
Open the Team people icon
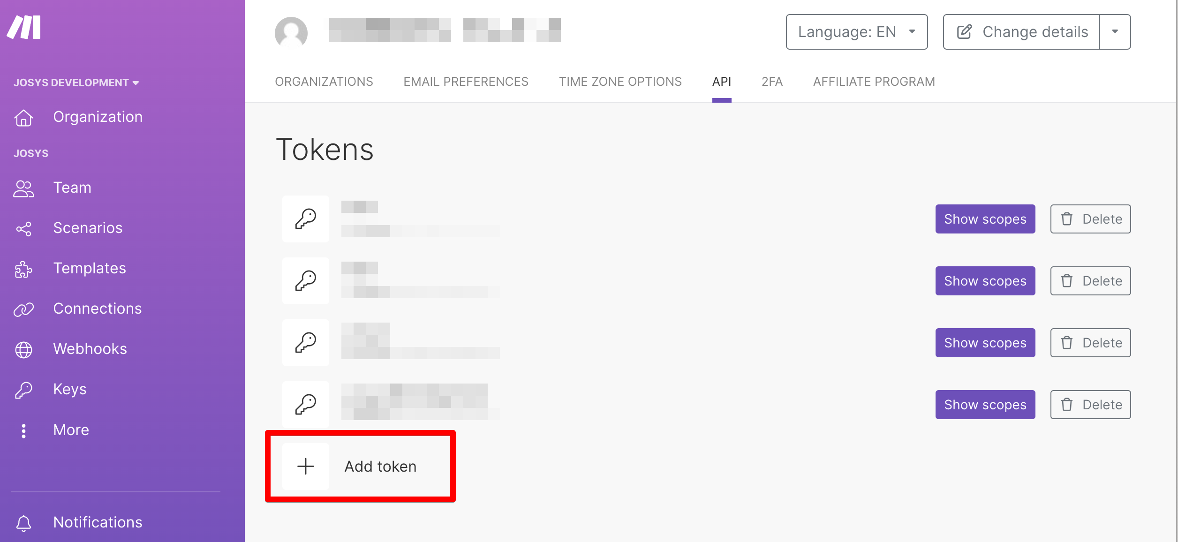point(23,188)
